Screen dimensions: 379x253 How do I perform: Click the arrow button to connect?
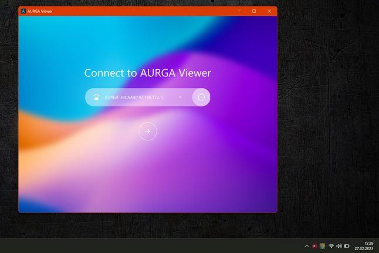coord(148,131)
